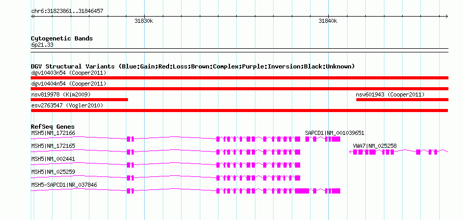Click the left arrowhead of the coordinate ruler
The height and width of the screenshot is (220, 463).
[x=32, y=16]
